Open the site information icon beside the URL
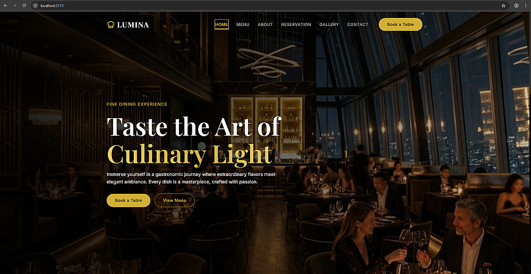531x274 pixels. pos(35,6)
